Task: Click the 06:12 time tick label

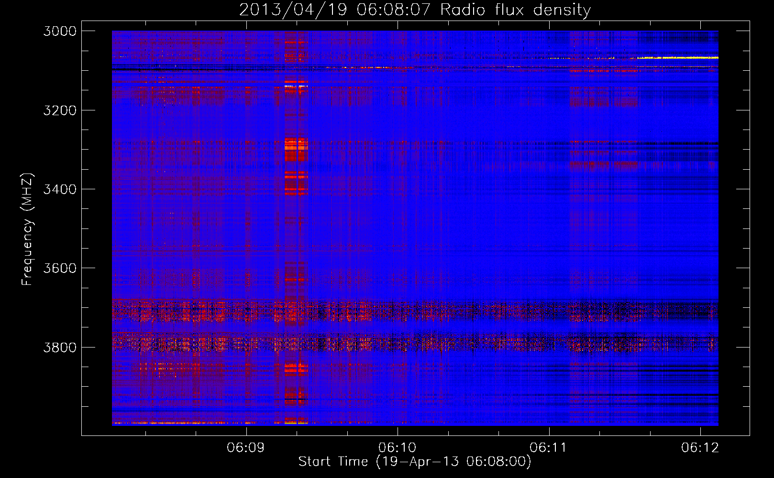Action: click(700, 448)
